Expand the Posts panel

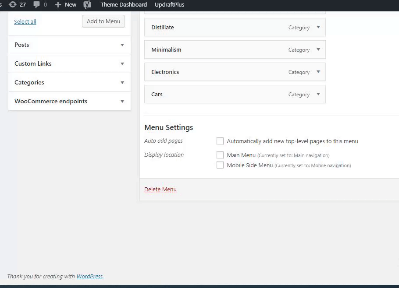coord(122,45)
